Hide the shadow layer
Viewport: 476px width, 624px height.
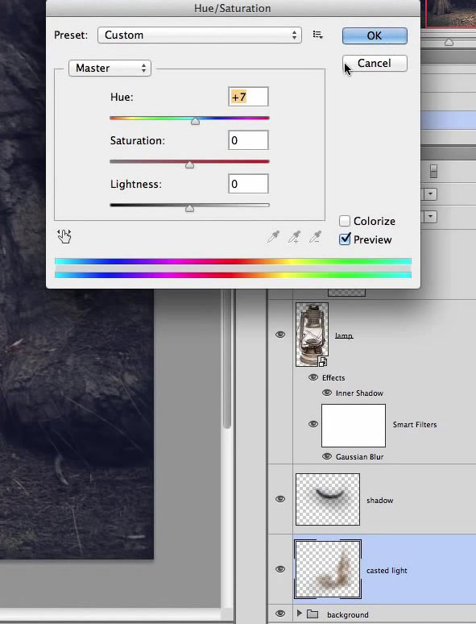[280, 499]
